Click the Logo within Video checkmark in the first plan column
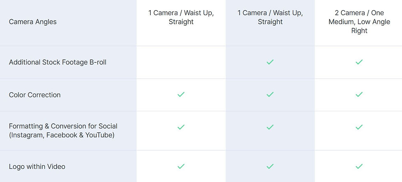 (x=181, y=166)
